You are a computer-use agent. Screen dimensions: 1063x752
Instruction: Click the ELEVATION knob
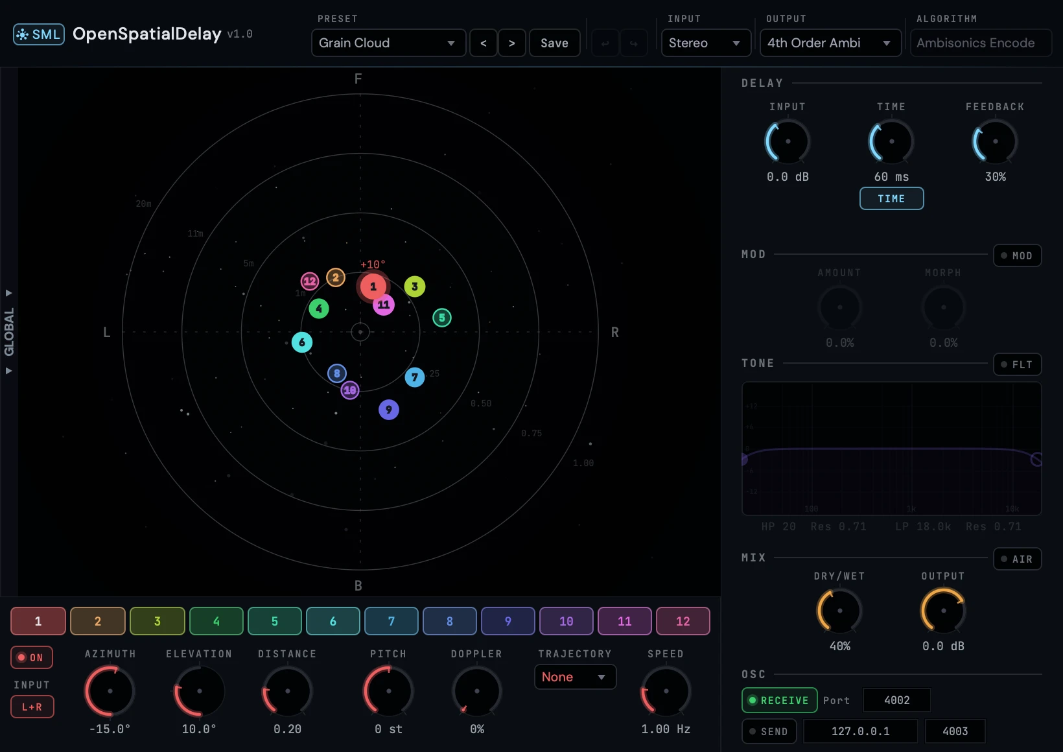coord(200,691)
